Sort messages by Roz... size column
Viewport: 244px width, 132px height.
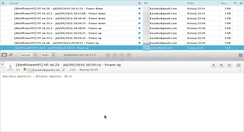click(224, 3)
